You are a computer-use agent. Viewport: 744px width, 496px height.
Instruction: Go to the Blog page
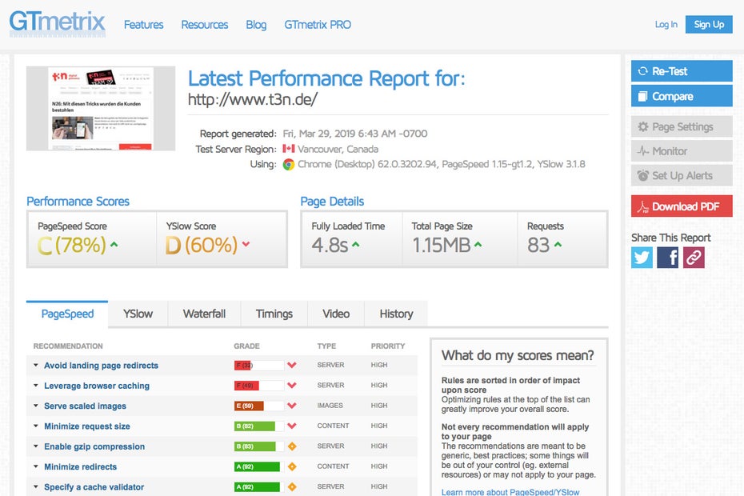click(x=256, y=25)
